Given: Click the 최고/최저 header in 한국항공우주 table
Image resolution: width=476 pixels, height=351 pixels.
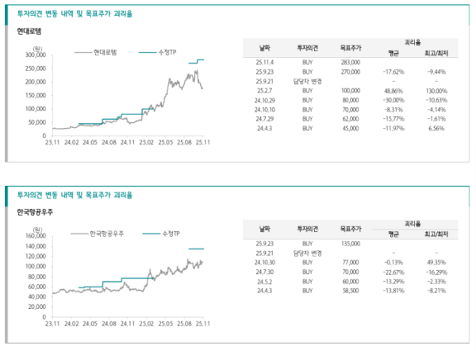Looking at the screenshot, I should pos(436,235).
